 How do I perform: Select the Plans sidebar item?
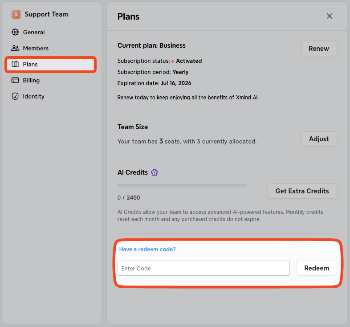(30, 64)
